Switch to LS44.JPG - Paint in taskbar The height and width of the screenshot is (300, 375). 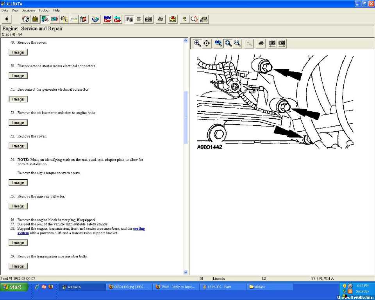point(221,287)
